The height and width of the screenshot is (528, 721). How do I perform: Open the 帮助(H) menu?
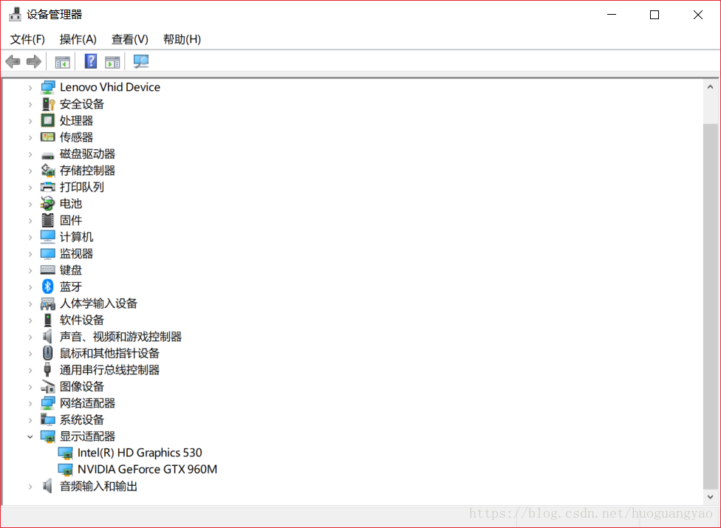182,40
